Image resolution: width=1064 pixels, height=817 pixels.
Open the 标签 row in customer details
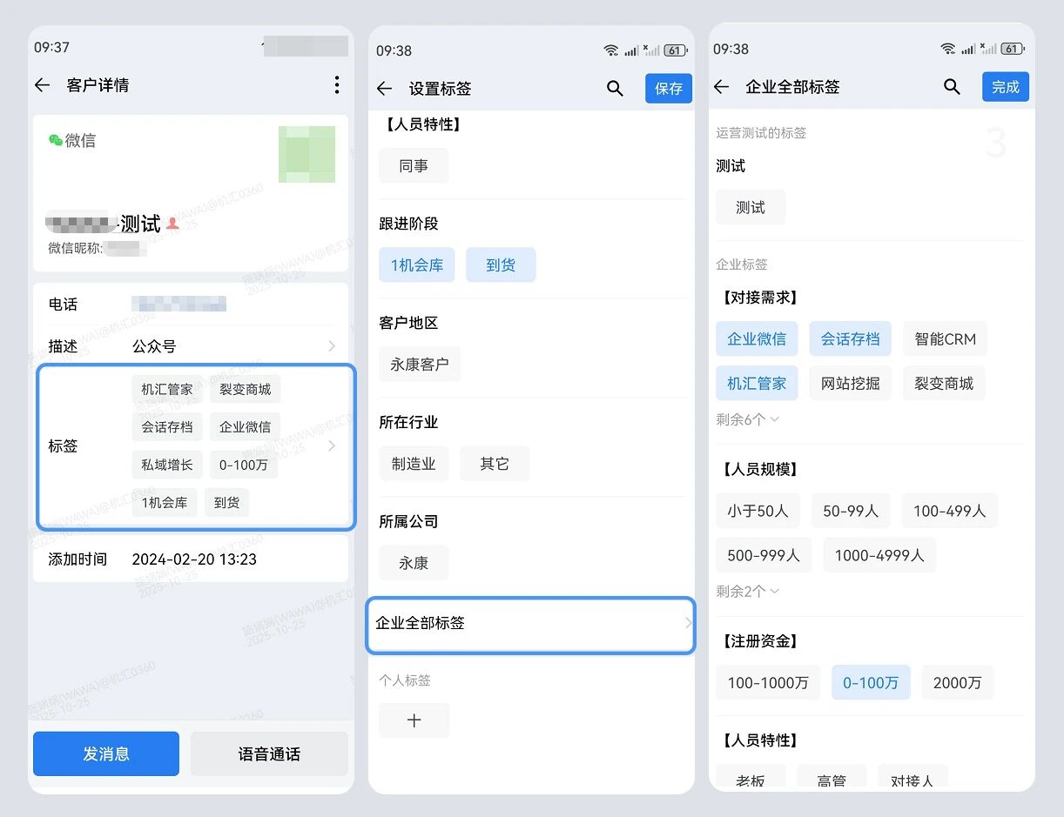click(196, 446)
